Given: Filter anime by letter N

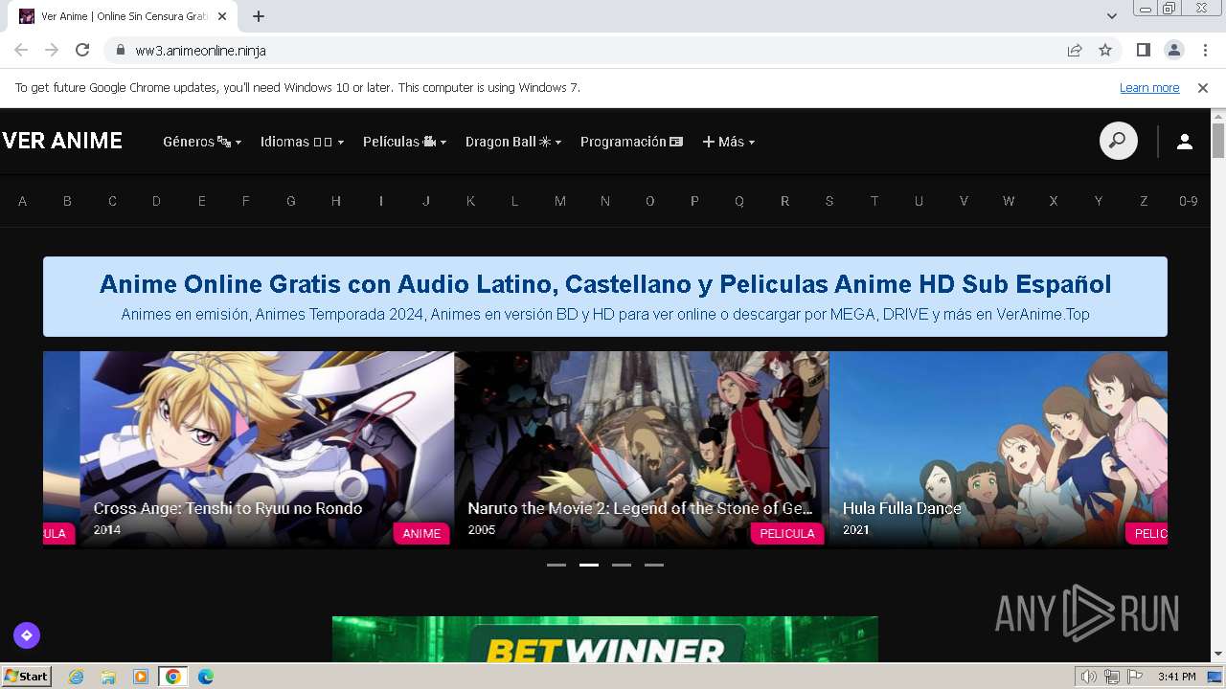Looking at the screenshot, I should pos(605,201).
